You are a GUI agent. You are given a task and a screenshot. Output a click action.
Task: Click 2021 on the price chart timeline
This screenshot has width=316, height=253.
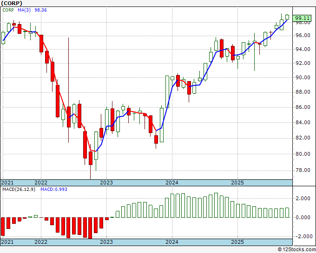[7, 183]
